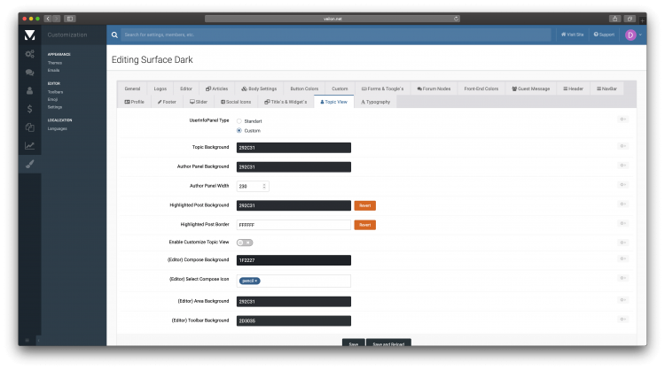Click the settings search input field
The height and width of the screenshot is (370, 665).
click(328, 35)
